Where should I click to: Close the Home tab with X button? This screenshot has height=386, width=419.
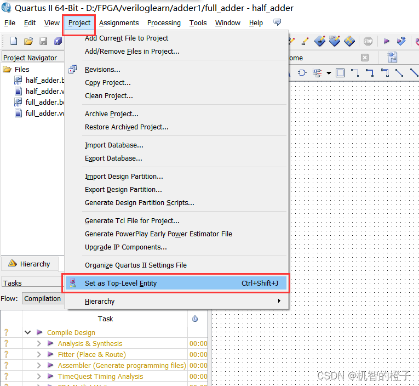365,58
